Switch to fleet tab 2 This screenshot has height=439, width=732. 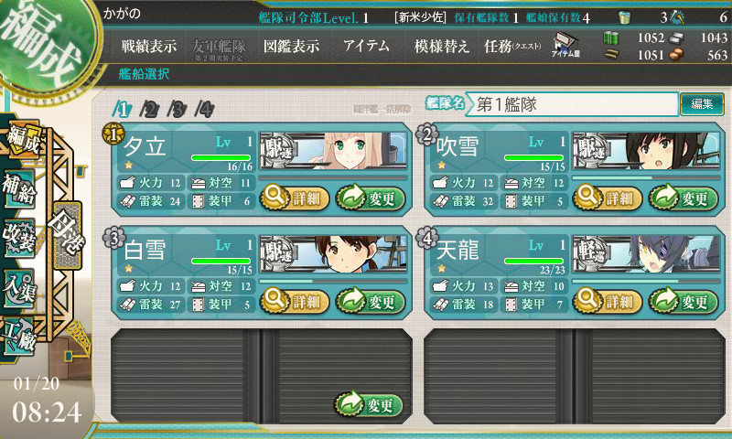point(149,109)
